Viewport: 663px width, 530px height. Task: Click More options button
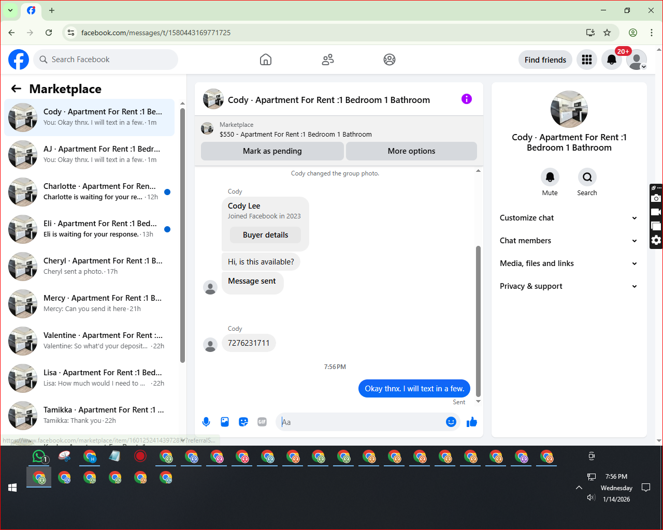coord(411,151)
